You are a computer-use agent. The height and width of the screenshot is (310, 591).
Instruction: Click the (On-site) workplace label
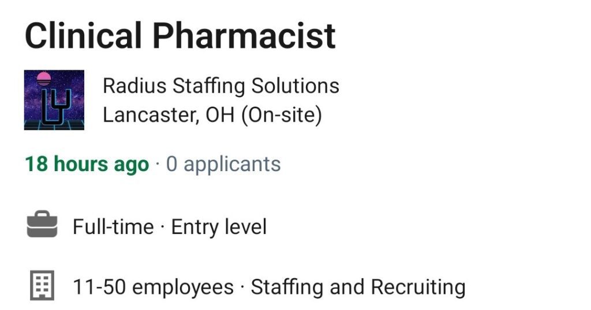pos(282,115)
